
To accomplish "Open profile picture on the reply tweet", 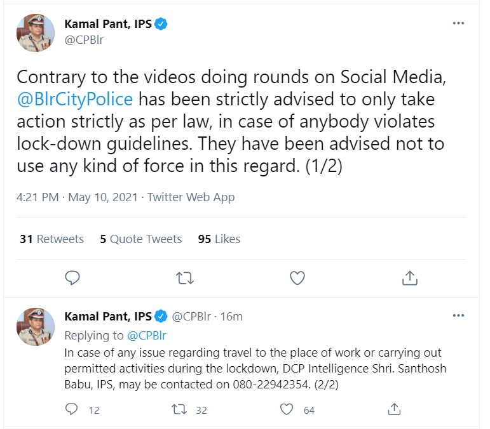I will pyautogui.click(x=36, y=327).
